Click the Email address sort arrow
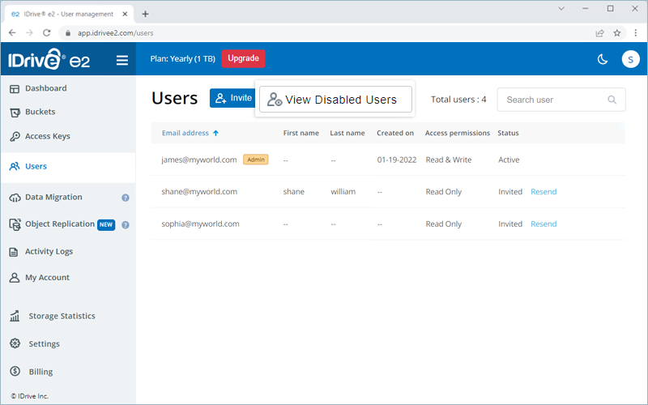 [x=215, y=133]
